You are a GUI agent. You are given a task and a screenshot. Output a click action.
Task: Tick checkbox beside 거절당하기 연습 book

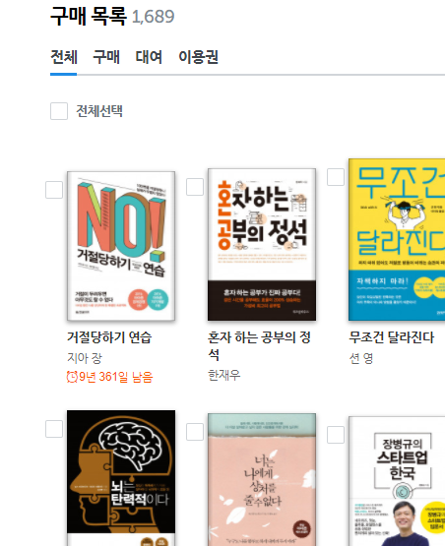[x=54, y=190]
